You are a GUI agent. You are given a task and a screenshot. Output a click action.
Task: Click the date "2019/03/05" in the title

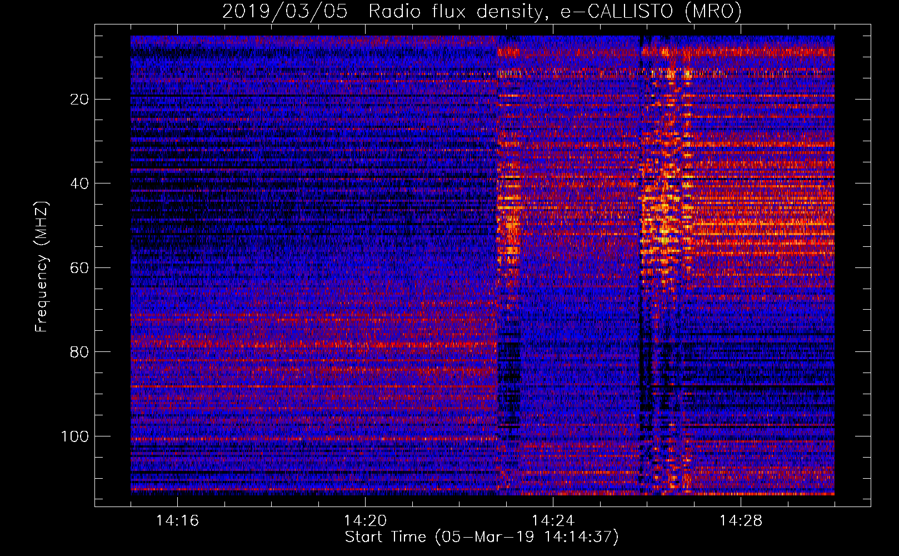pyautogui.click(x=285, y=12)
